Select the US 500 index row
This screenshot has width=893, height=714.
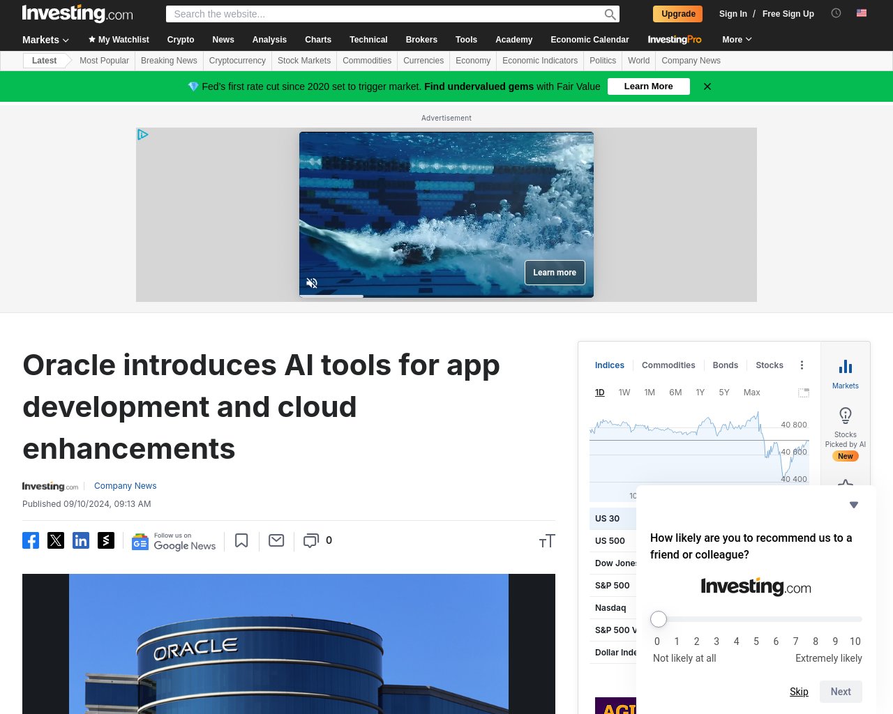613,541
